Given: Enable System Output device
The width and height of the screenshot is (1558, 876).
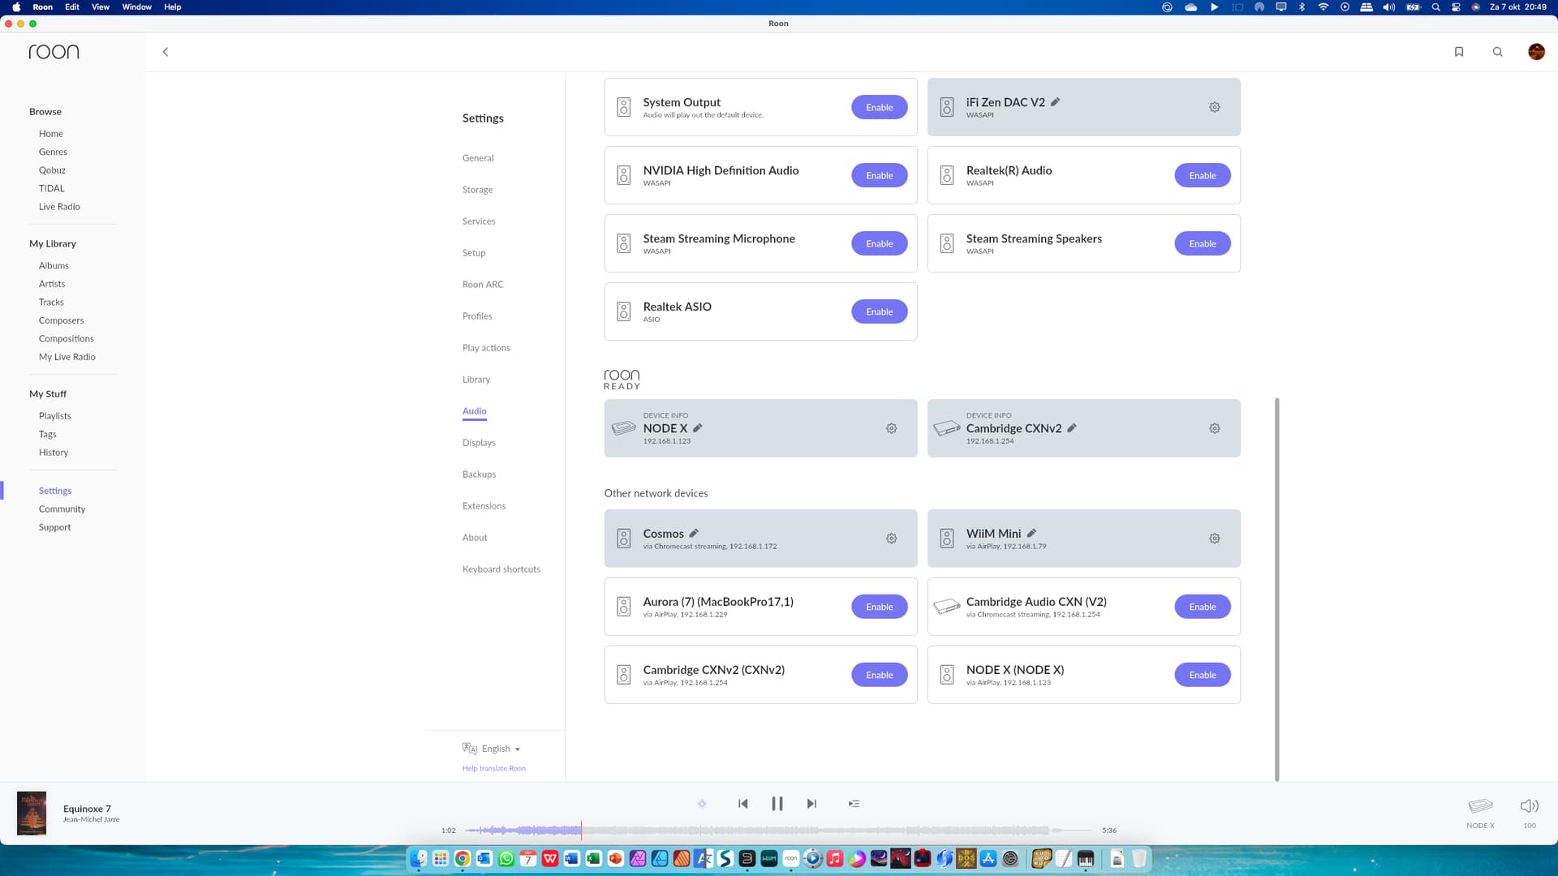Looking at the screenshot, I should (879, 107).
